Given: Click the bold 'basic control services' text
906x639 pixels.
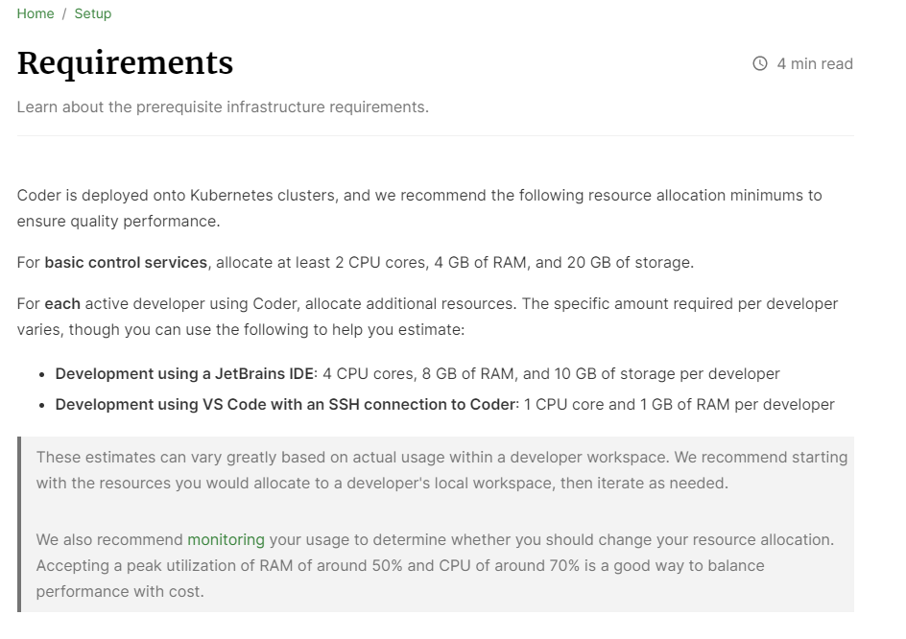Looking at the screenshot, I should [126, 262].
